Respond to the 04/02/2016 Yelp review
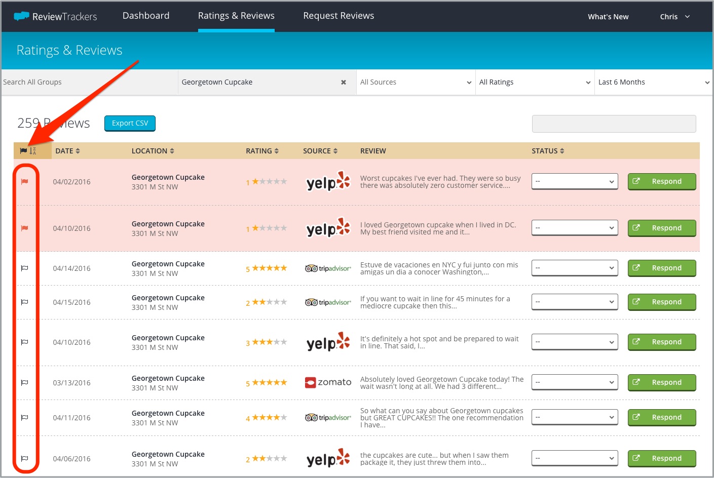 click(x=662, y=181)
